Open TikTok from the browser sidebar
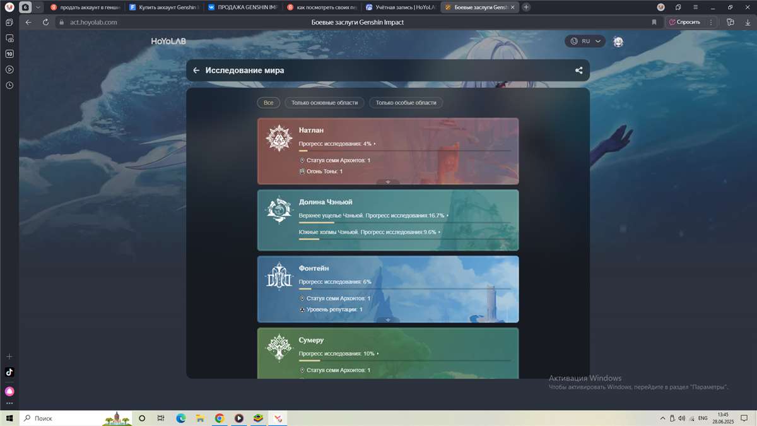 tap(9, 372)
